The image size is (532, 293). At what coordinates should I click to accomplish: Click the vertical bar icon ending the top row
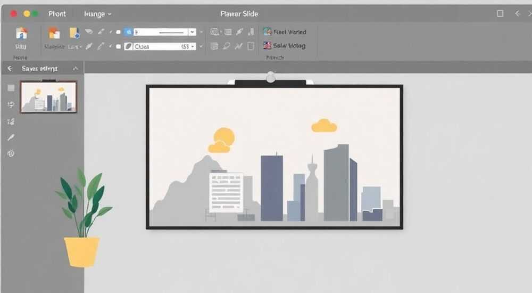click(x=251, y=31)
